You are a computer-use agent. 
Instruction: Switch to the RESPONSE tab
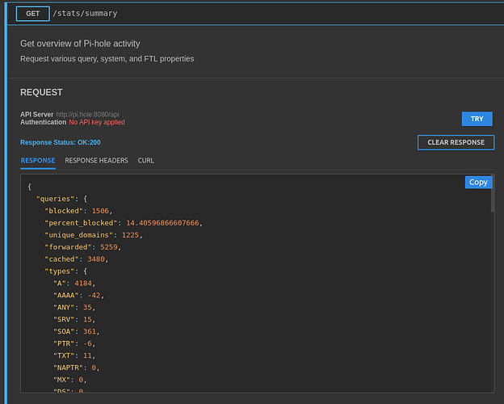click(38, 161)
